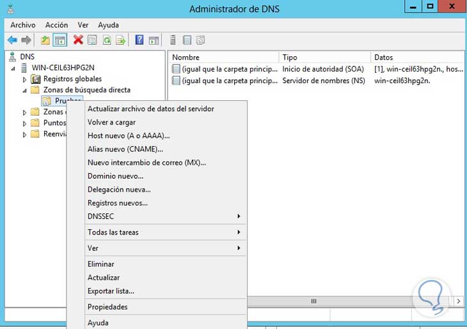This screenshot has height=329, width=467.
Task: Open the DNSSEC submenu
Action: pyautogui.click(x=166, y=217)
